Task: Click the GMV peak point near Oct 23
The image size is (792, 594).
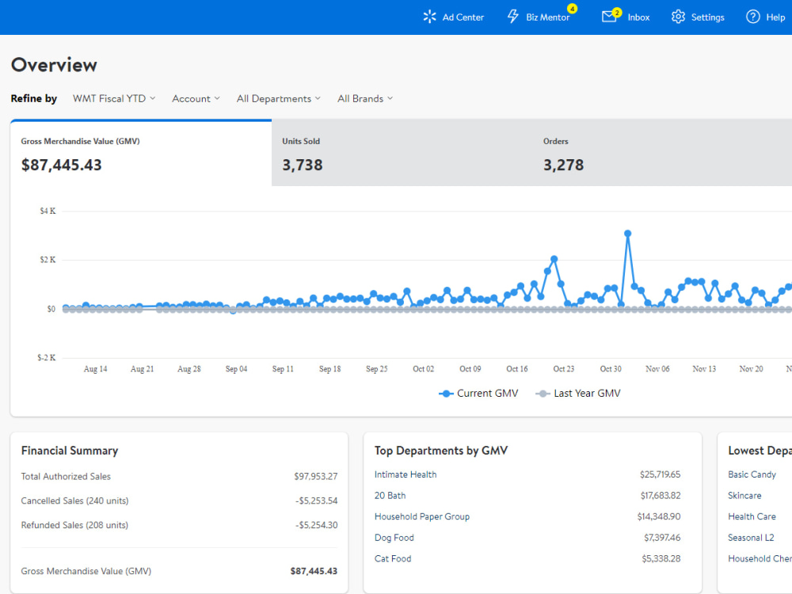Action: coord(554,259)
